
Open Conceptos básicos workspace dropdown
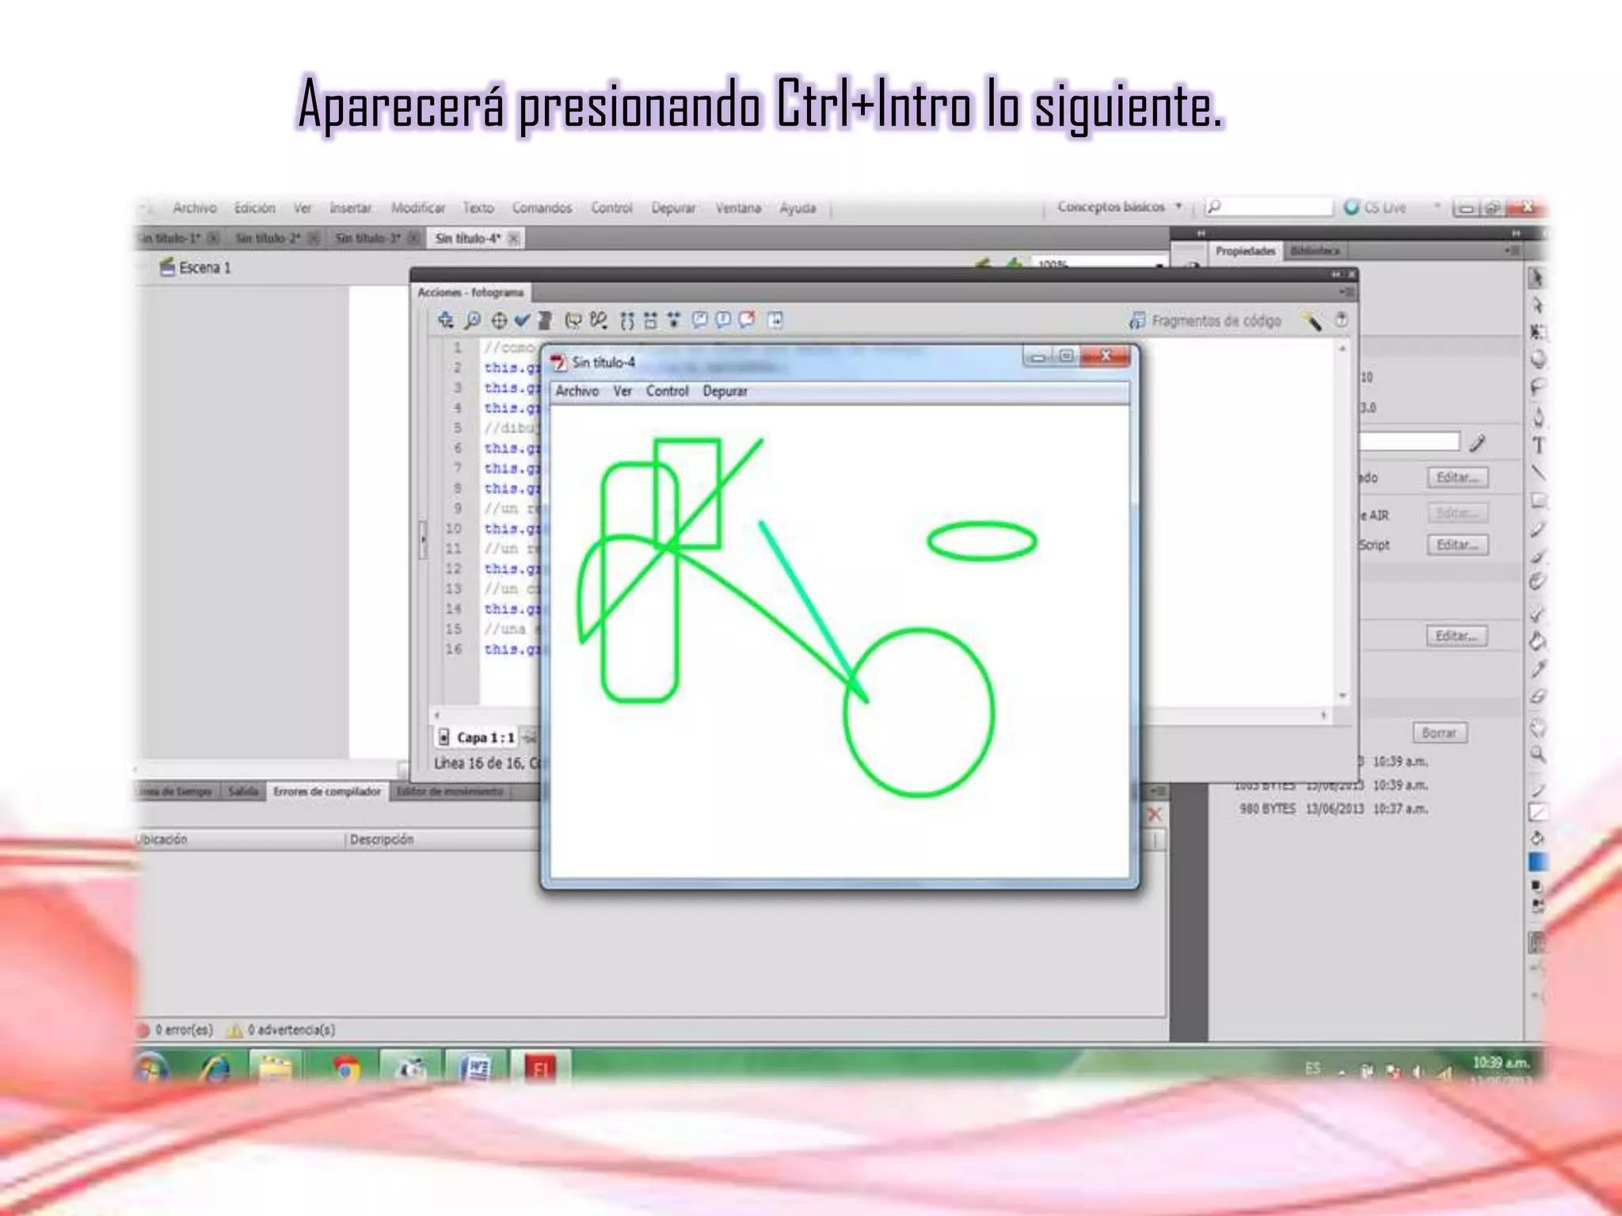(x=1119, y=207)
